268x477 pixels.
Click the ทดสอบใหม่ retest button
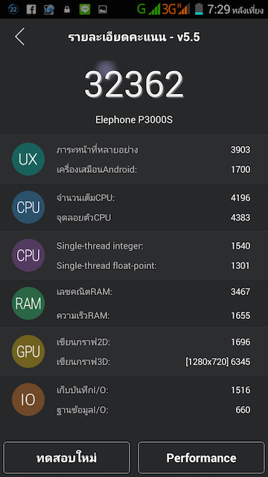66,458
